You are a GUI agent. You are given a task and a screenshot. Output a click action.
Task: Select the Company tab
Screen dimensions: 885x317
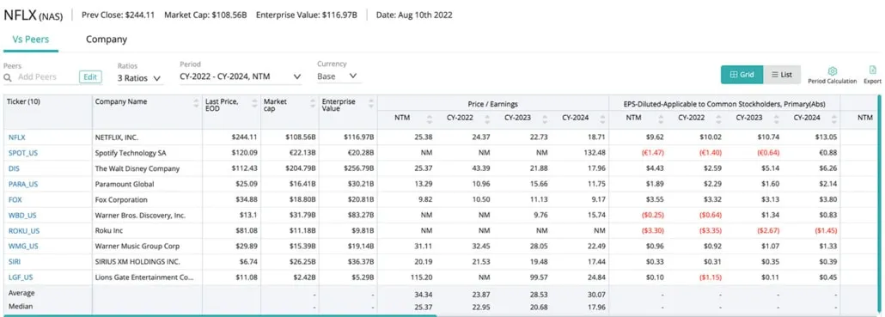(x=106, y=40)
